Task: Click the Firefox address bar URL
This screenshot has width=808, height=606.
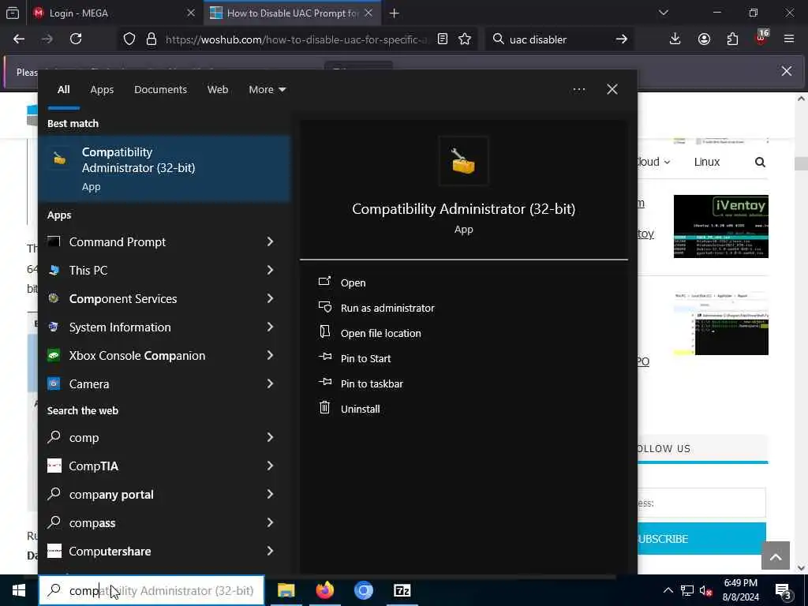Action: coord(296,39)
